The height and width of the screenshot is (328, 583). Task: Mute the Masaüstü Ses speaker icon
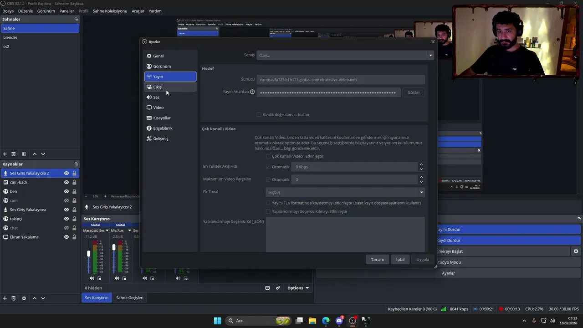[x=92, y=278]
